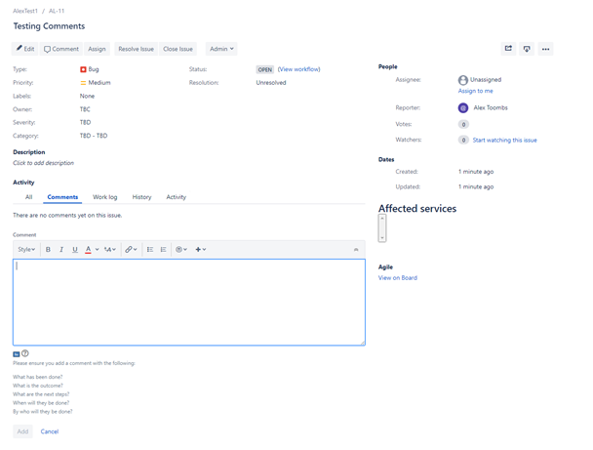Click the Labels value None

(x=87, y=96)
